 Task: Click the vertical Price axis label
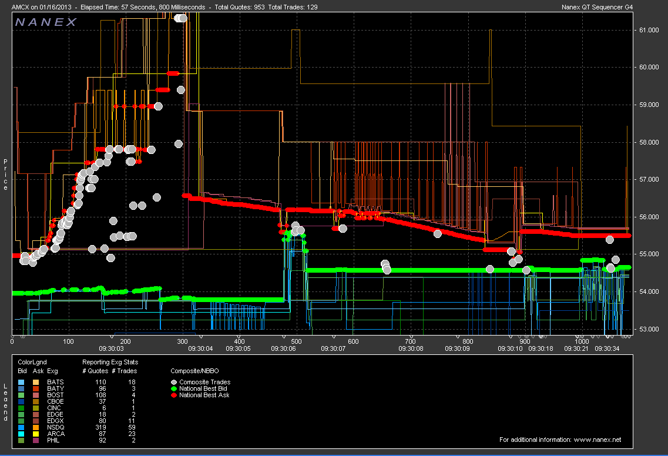coord(6,175)
